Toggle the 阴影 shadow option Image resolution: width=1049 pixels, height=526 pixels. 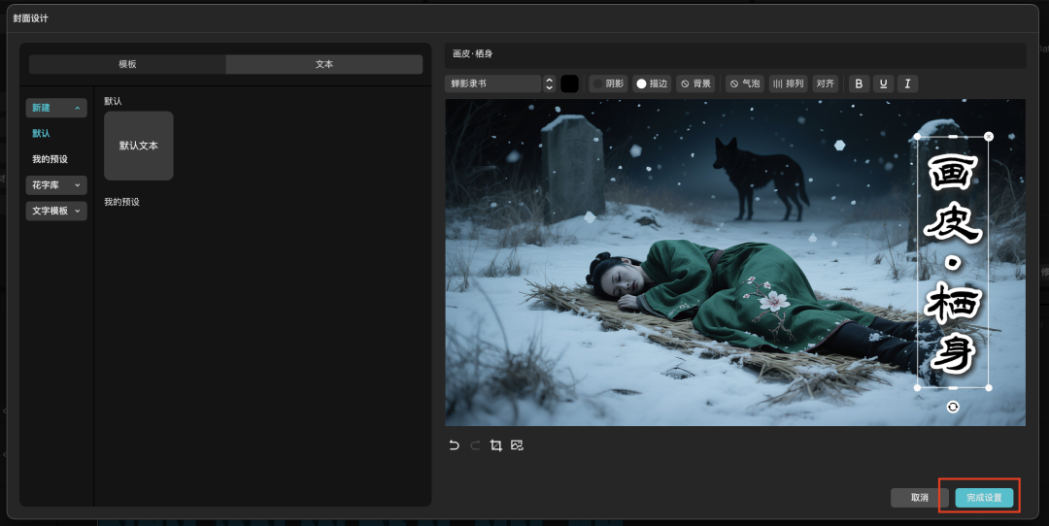(x=608, y=83)
